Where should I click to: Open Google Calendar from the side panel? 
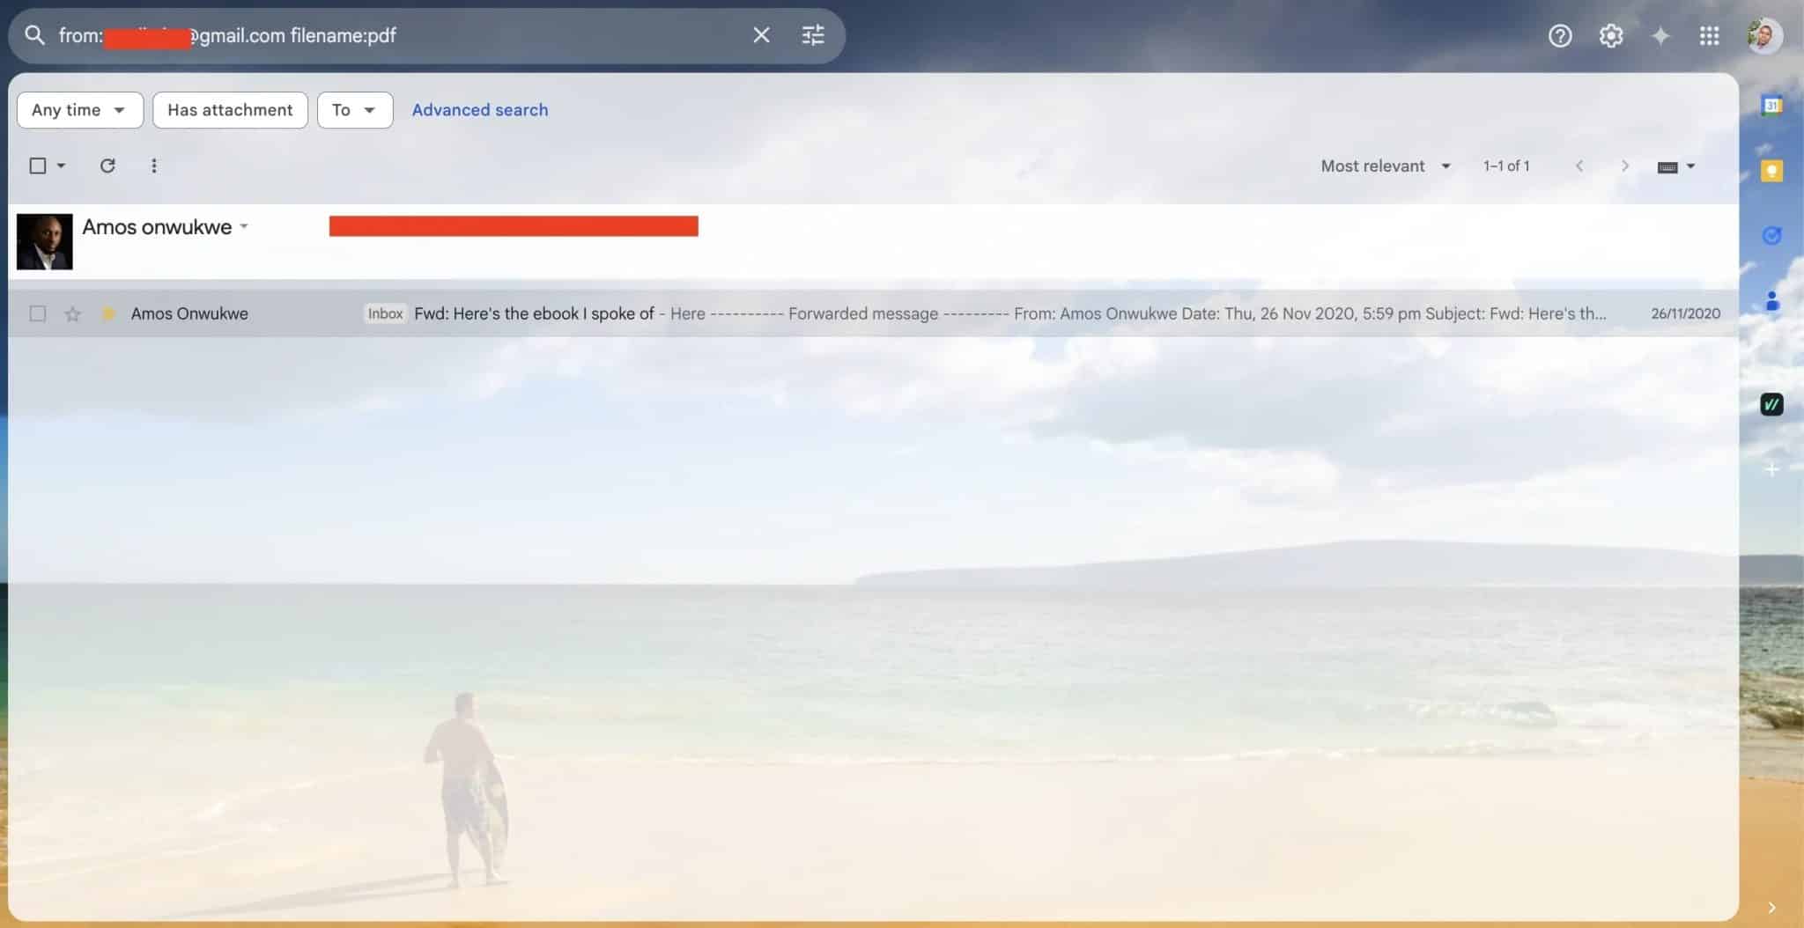point(1773,105)
